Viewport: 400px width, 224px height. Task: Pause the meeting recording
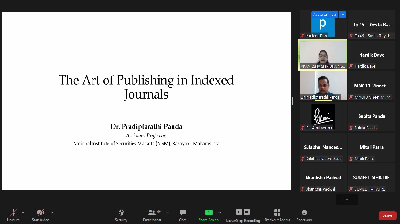[239, 212]
